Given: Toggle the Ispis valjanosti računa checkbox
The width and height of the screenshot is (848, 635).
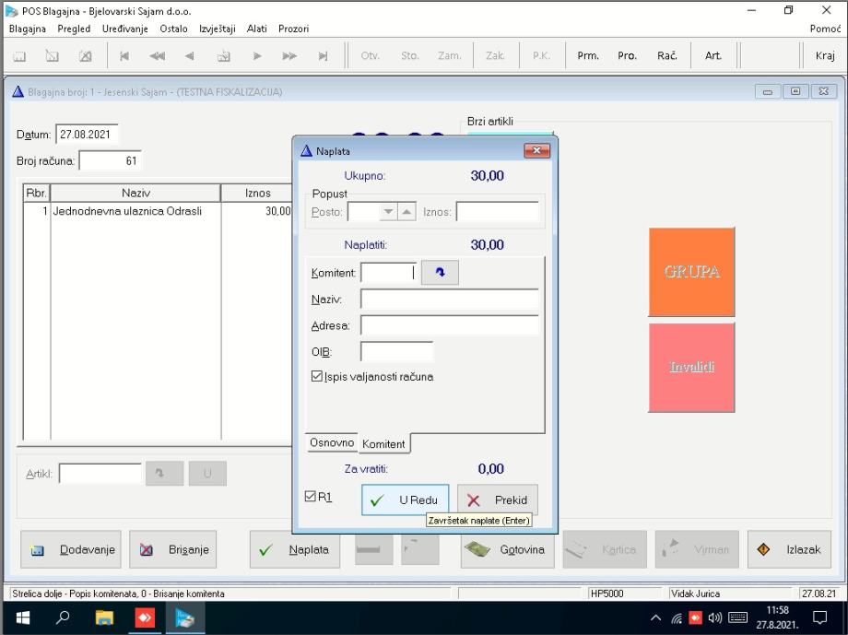Looking at the screenshot, I should (x=317, y=376).
